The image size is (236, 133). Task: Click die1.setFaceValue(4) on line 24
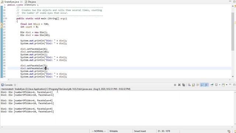coord(34,49)
